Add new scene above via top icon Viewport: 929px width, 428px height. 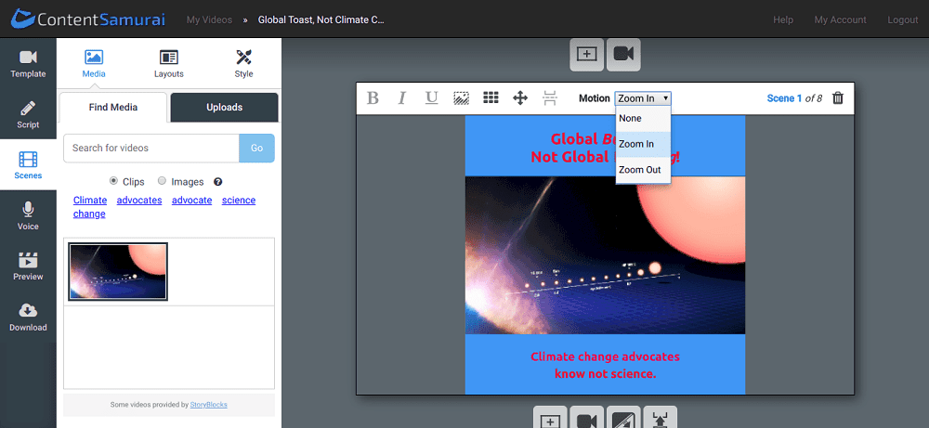point(586,55)
